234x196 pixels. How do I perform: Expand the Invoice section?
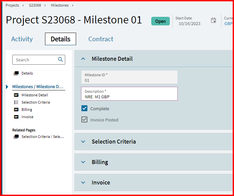tap(83, 182)
